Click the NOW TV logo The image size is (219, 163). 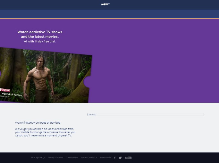pos(105,4)
